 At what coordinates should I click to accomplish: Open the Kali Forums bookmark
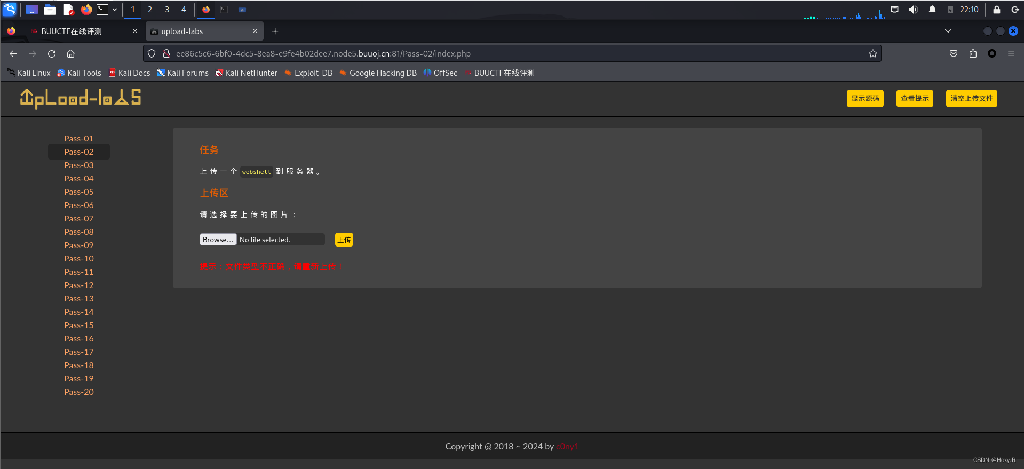pyautogui.click(x=182, y=73)
